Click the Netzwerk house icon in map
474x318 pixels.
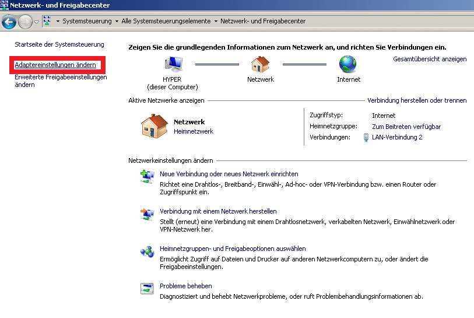pyautogui.click(x=261, y=64)
